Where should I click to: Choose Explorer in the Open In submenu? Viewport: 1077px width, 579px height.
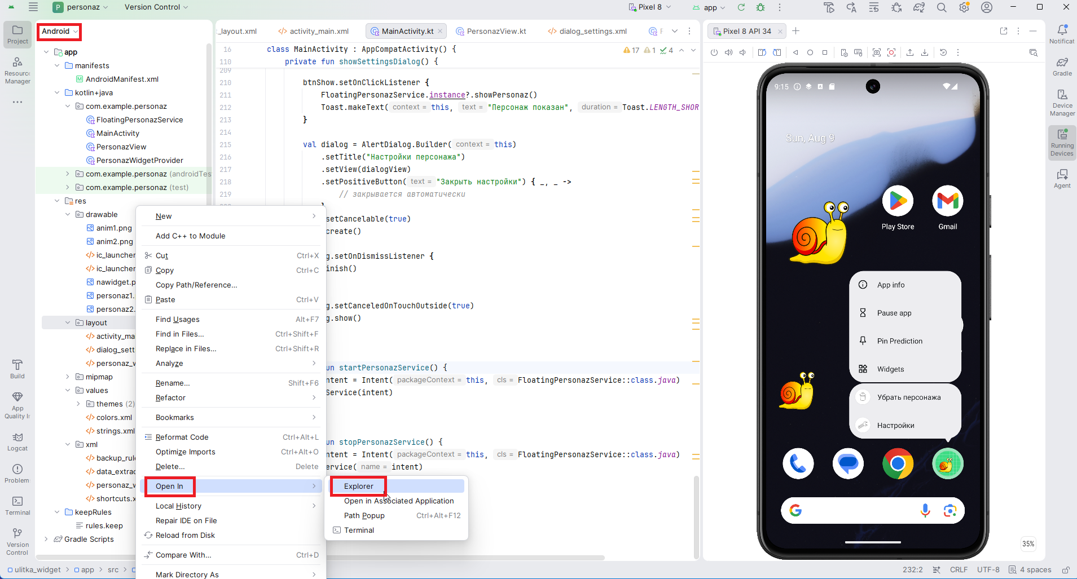(397, 487)
